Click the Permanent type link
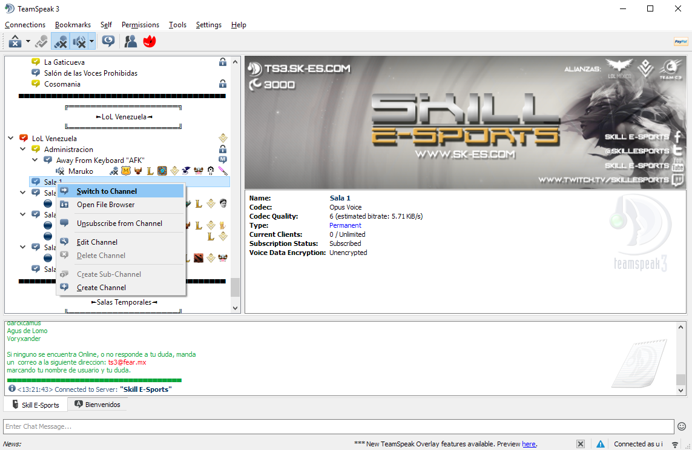Screen dimensions: 692x450 pyautogui.click(x=345, y=226)
